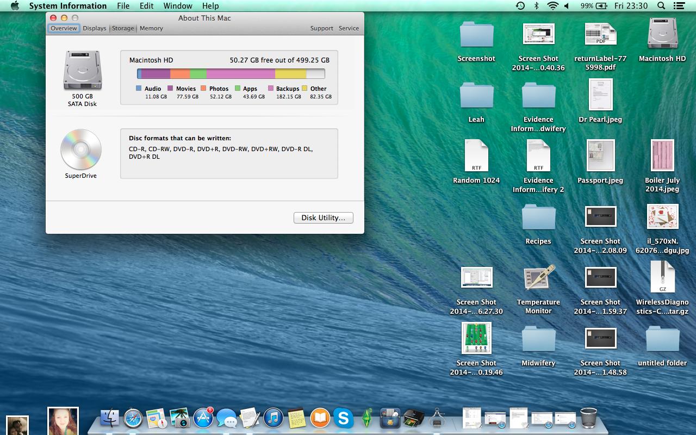Image resolution: width=696 pixels, height=435 pixels.
Task: Open the Service link
Action: [349, 28]
